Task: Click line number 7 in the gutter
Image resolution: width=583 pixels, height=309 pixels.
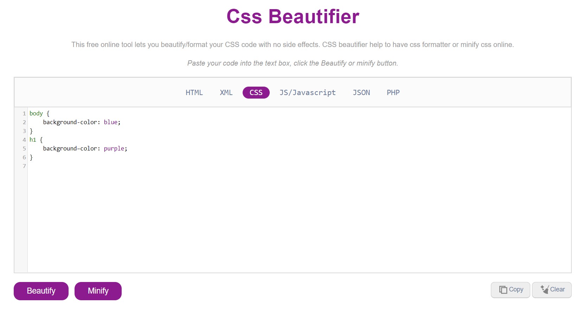Action: tap(24, 166)
